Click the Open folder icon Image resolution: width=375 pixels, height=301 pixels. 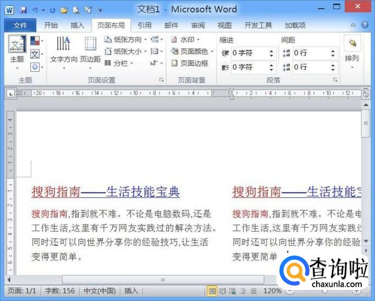64,10
